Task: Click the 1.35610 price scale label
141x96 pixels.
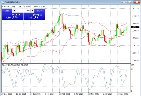Action: [x=135, y=53]
